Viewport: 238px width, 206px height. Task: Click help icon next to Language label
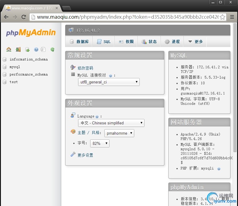point(97,117)
